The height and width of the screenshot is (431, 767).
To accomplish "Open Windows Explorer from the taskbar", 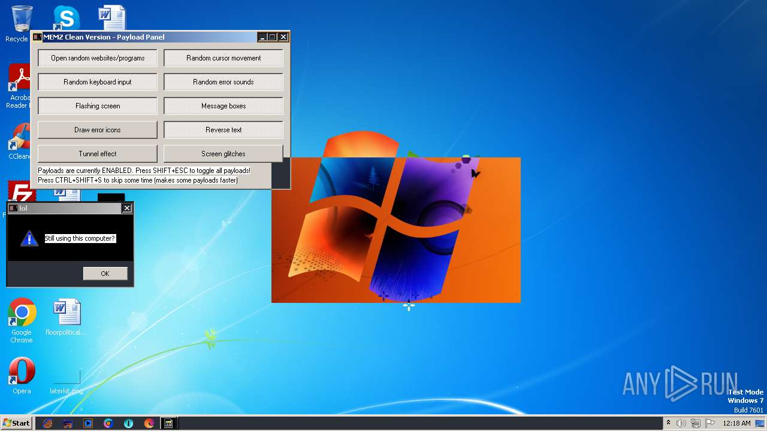I will click(68, 423).
